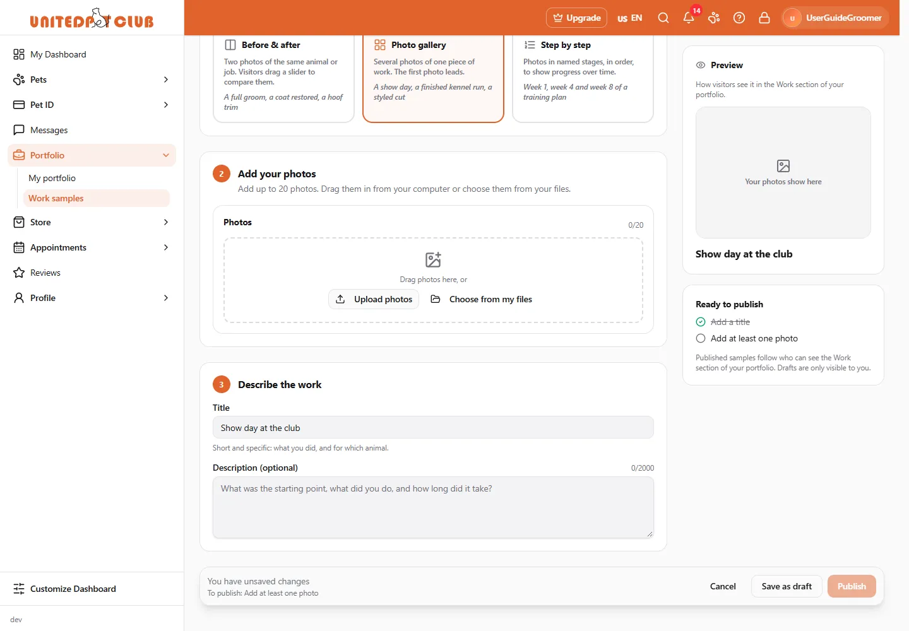Collapse the Portfolio sidebar section
This screenshot has height=631, width=909.
pos(166,155)
